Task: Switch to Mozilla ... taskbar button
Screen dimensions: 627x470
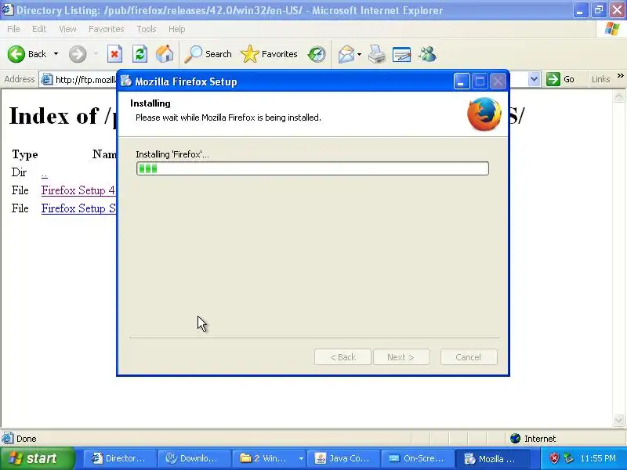Action: 492,458
